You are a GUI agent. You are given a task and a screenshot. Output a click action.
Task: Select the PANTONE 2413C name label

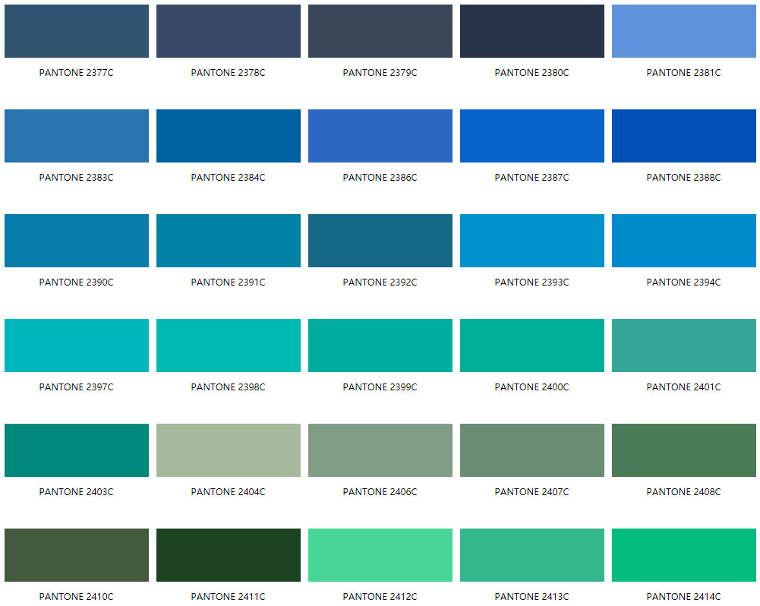[531, 597]
